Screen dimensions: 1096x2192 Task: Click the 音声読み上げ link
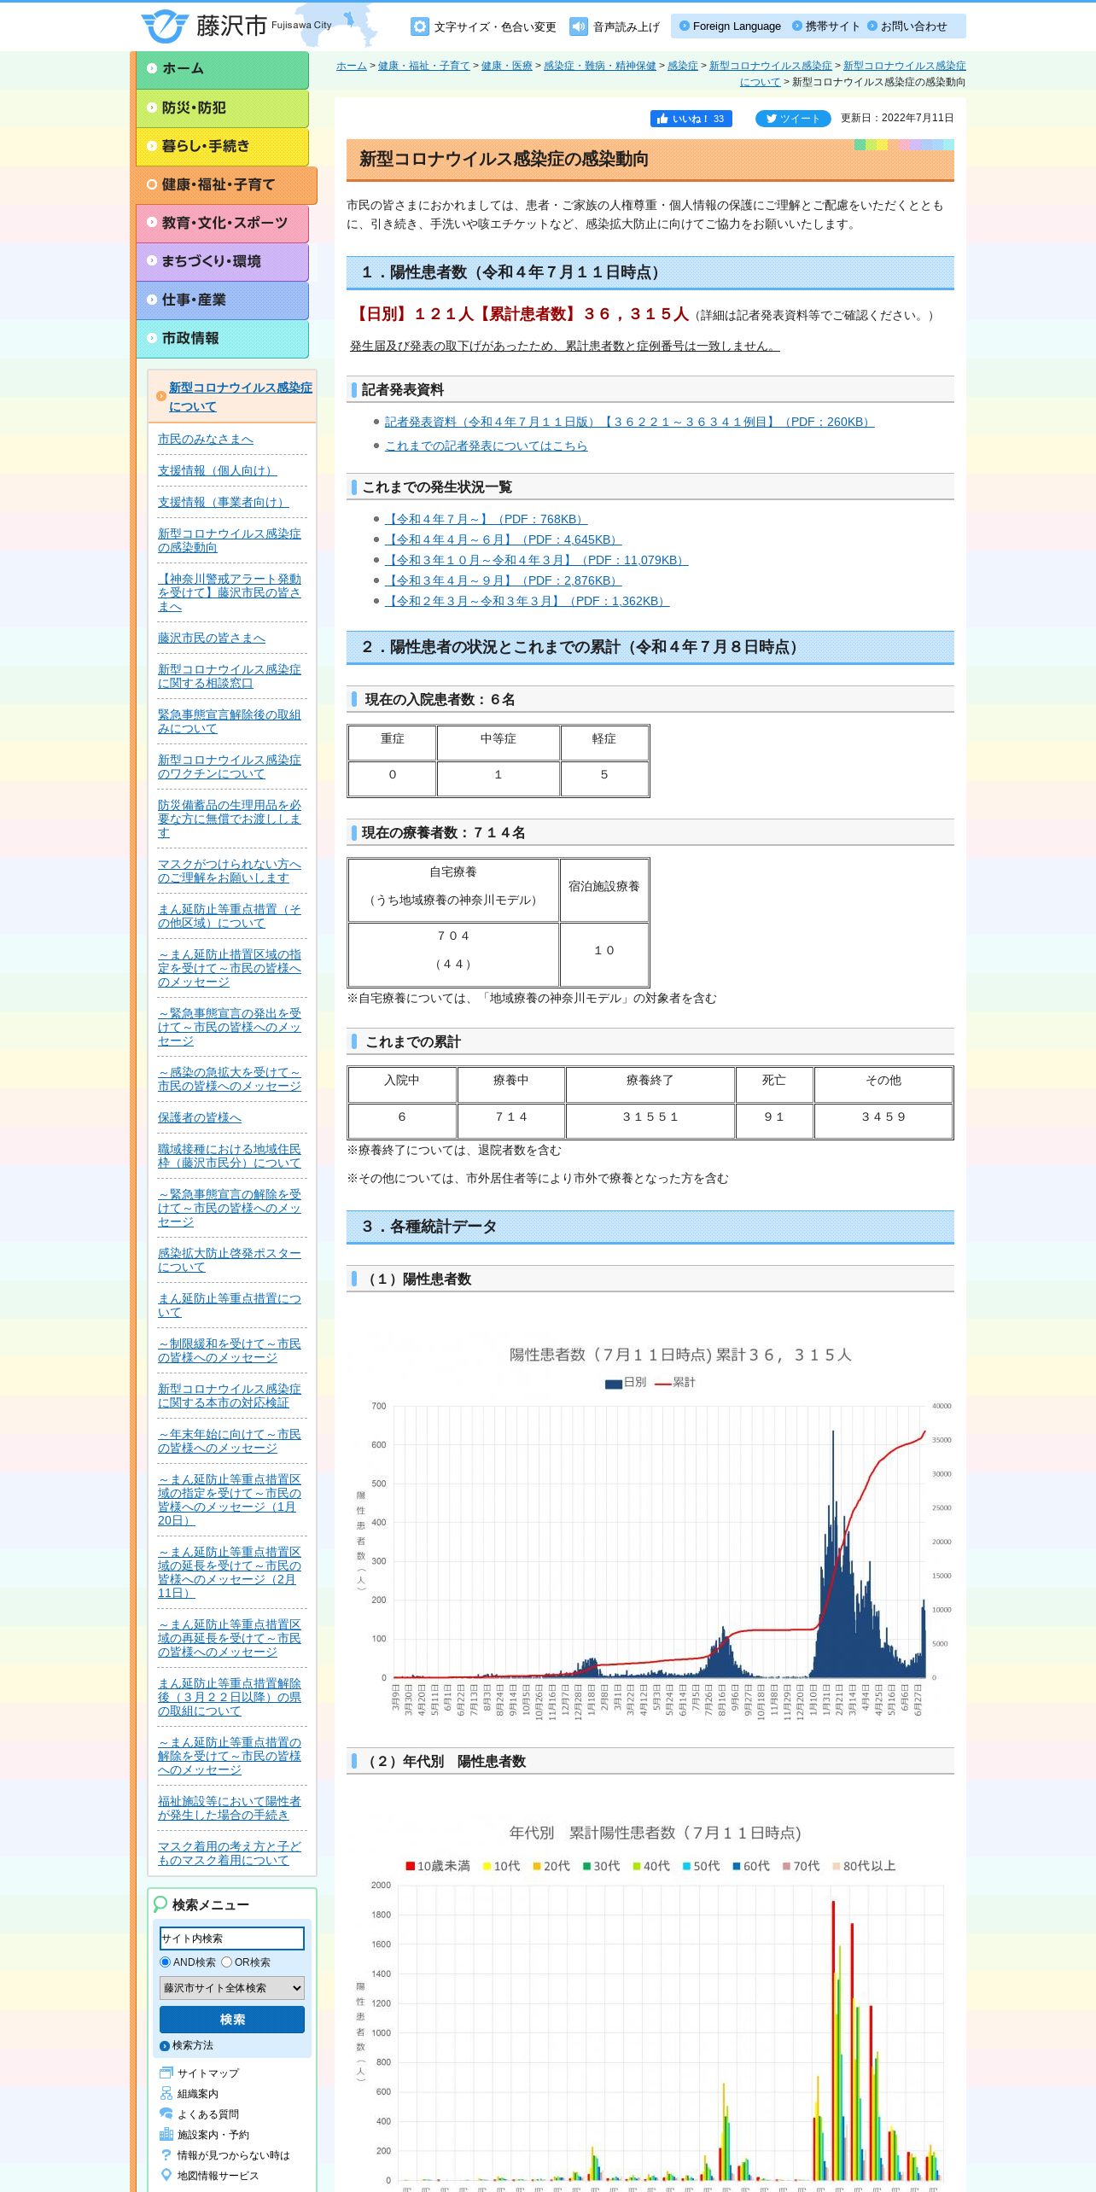627,27
